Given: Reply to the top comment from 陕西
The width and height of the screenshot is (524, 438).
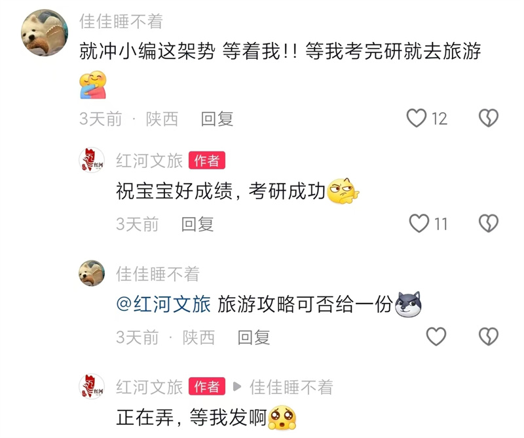Looking at the screenshot, I should point(217,119).
